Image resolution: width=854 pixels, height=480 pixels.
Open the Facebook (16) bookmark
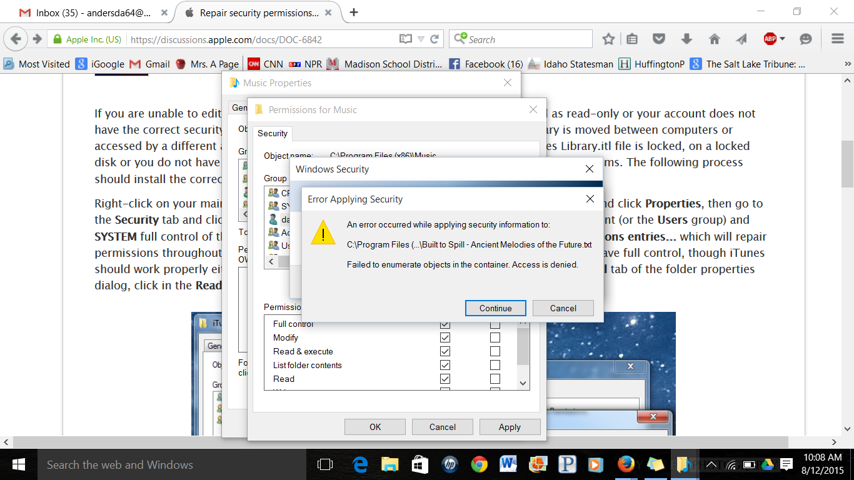click(x=486, y=64)
